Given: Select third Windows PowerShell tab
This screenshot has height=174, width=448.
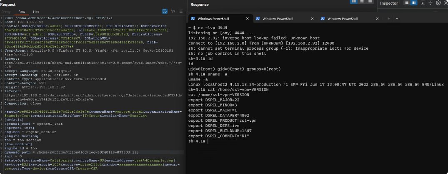Looking at the screenshot, I should click(350, 19).
